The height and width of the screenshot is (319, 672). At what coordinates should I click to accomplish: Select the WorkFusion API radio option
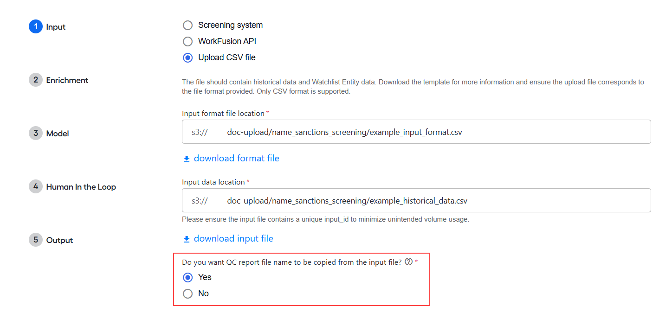click(187, 41)
